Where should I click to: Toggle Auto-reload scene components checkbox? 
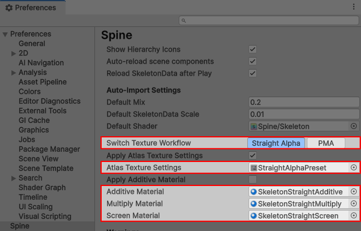253,61
